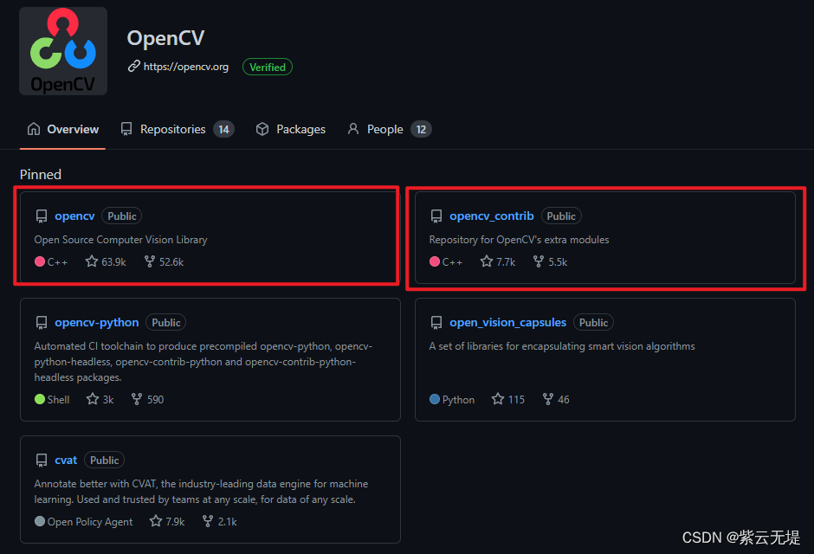
Task: Click the "Open Source Computer Vision Library" description
Action: click(121, 240)
